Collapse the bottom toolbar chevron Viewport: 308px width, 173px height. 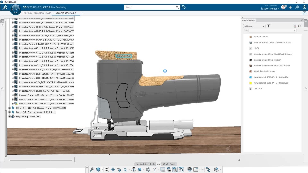click(87, 168)
